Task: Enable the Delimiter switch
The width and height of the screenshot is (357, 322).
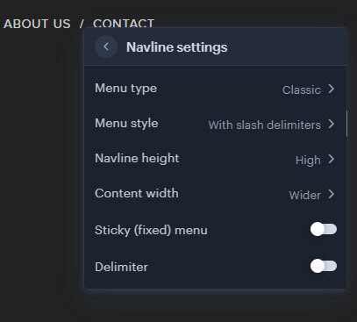Action: 324,266
